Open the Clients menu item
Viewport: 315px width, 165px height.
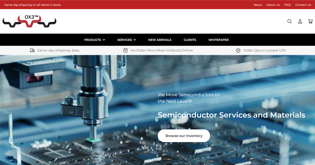190,40
